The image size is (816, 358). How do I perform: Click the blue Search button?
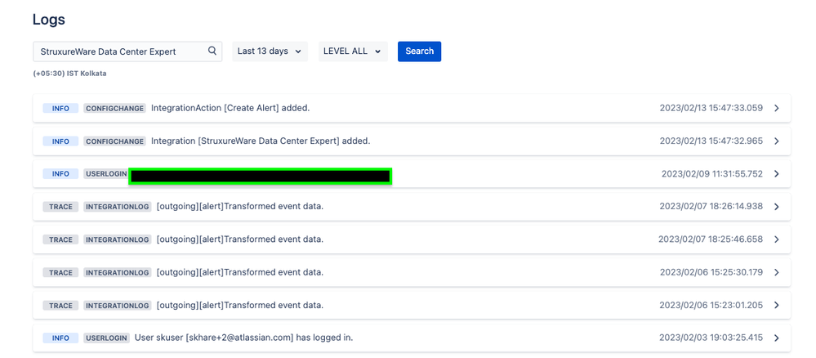(x=420, y=51)
